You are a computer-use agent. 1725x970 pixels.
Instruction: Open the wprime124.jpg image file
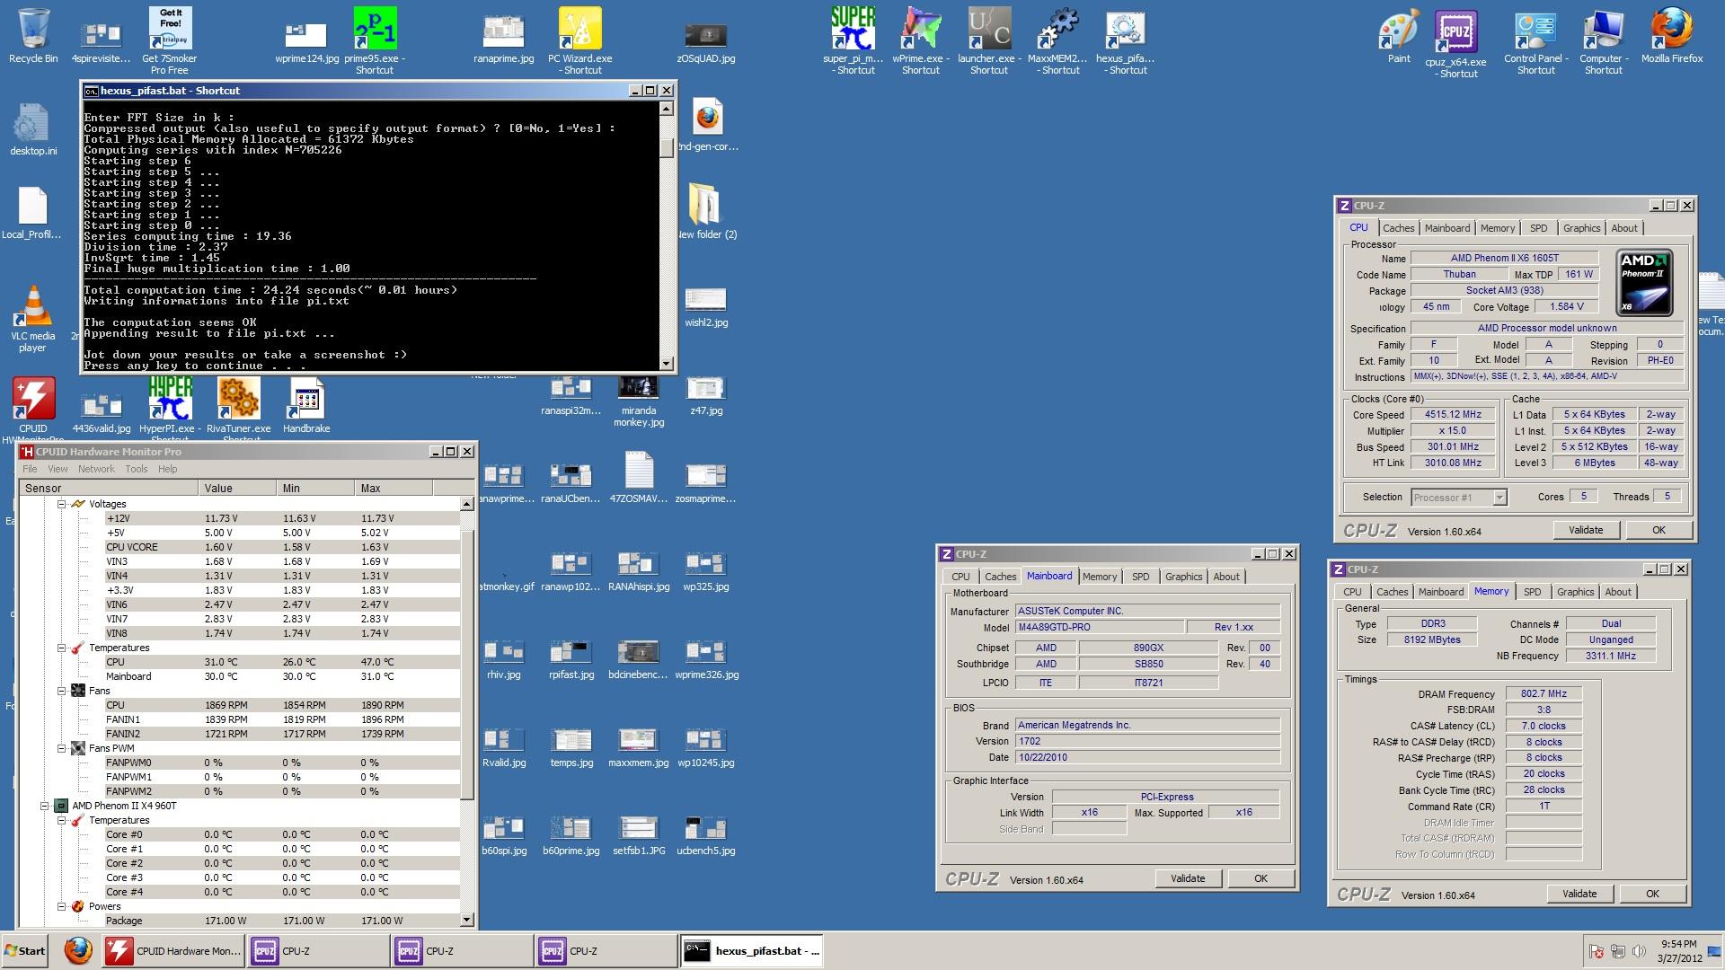306,41
